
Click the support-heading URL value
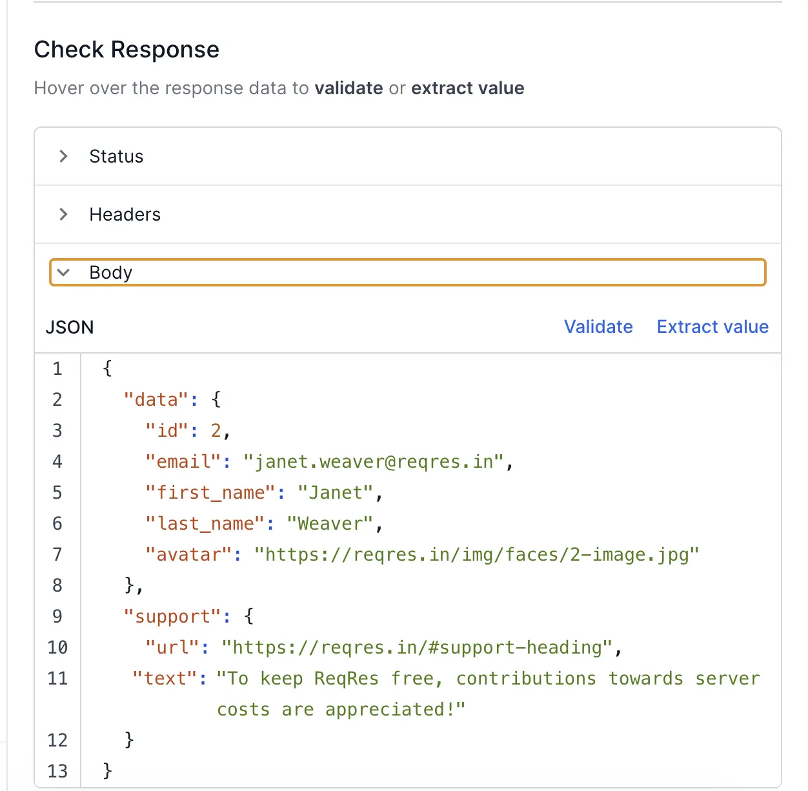coord(416,648)
